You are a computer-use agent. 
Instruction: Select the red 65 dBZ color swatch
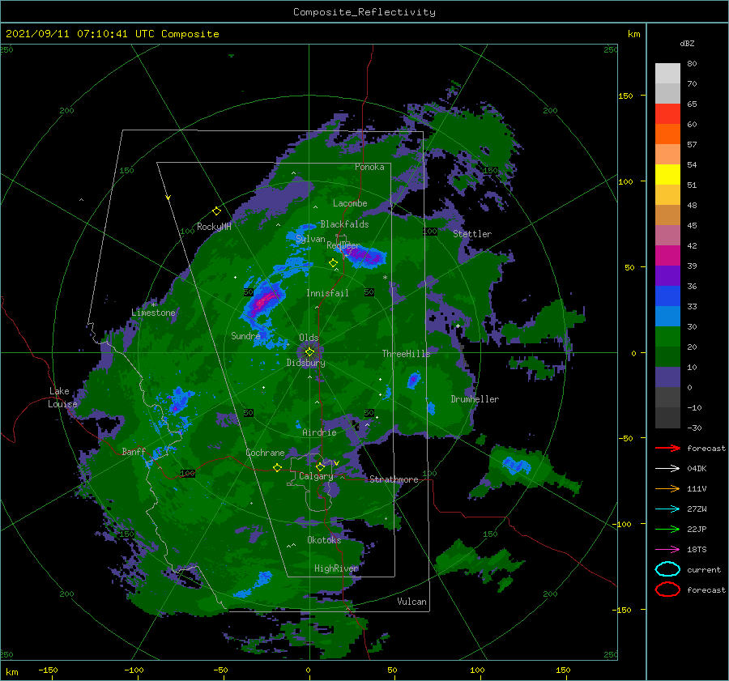(x=667, y=114)
